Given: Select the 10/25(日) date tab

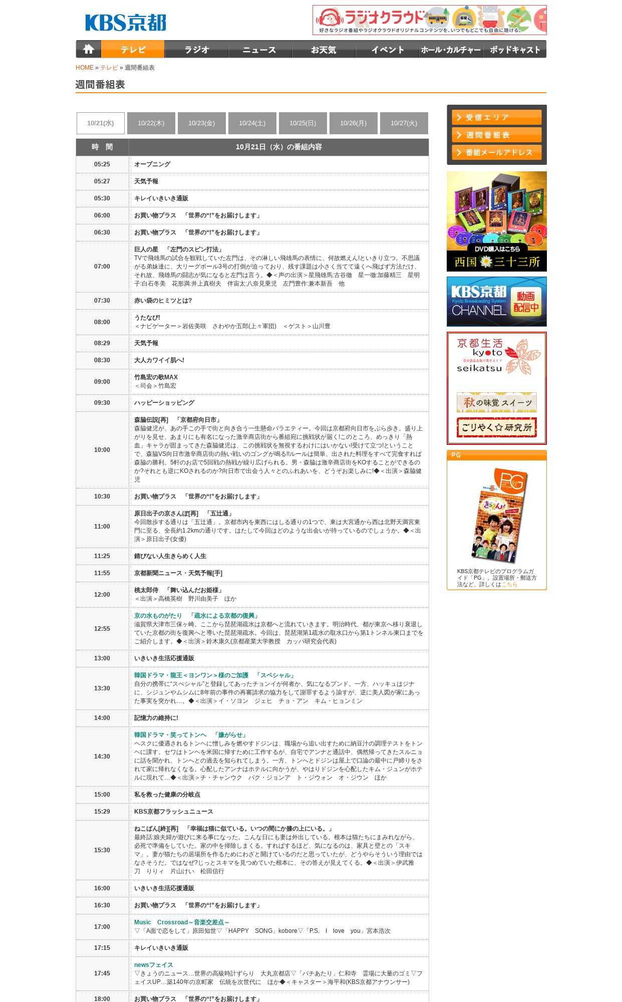Looking at the screenshot, I should [x=303, y=123].
